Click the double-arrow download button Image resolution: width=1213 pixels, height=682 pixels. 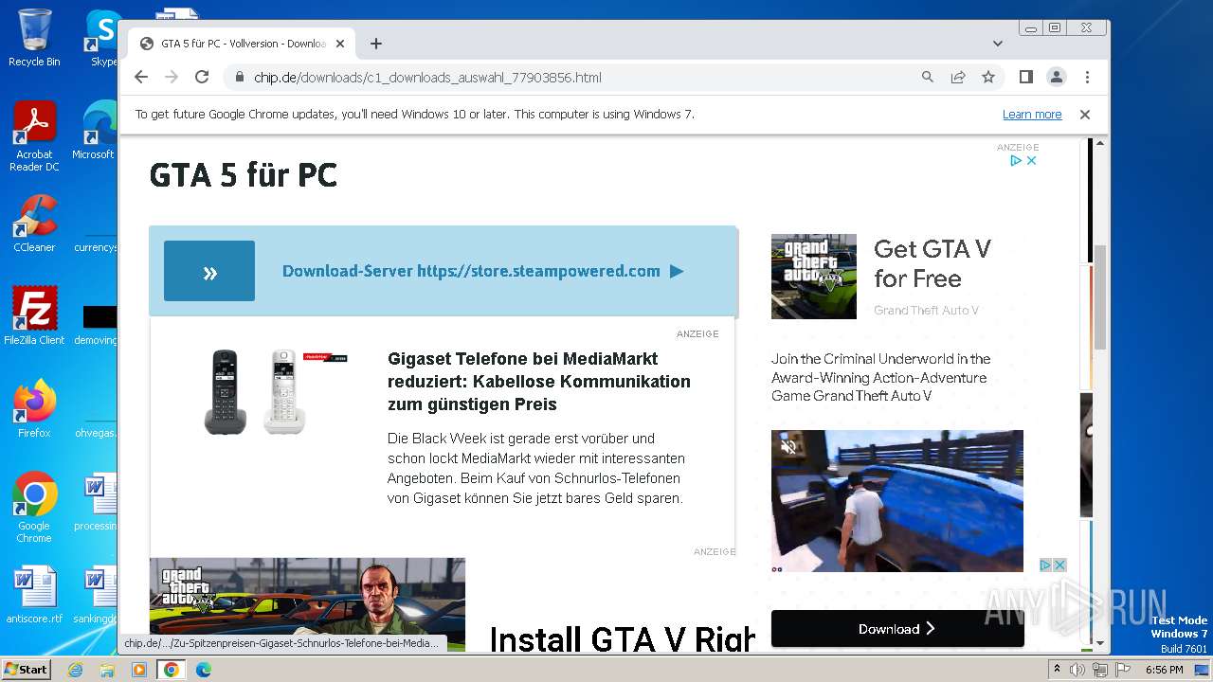pyautogui.click(x=209, y=271)
